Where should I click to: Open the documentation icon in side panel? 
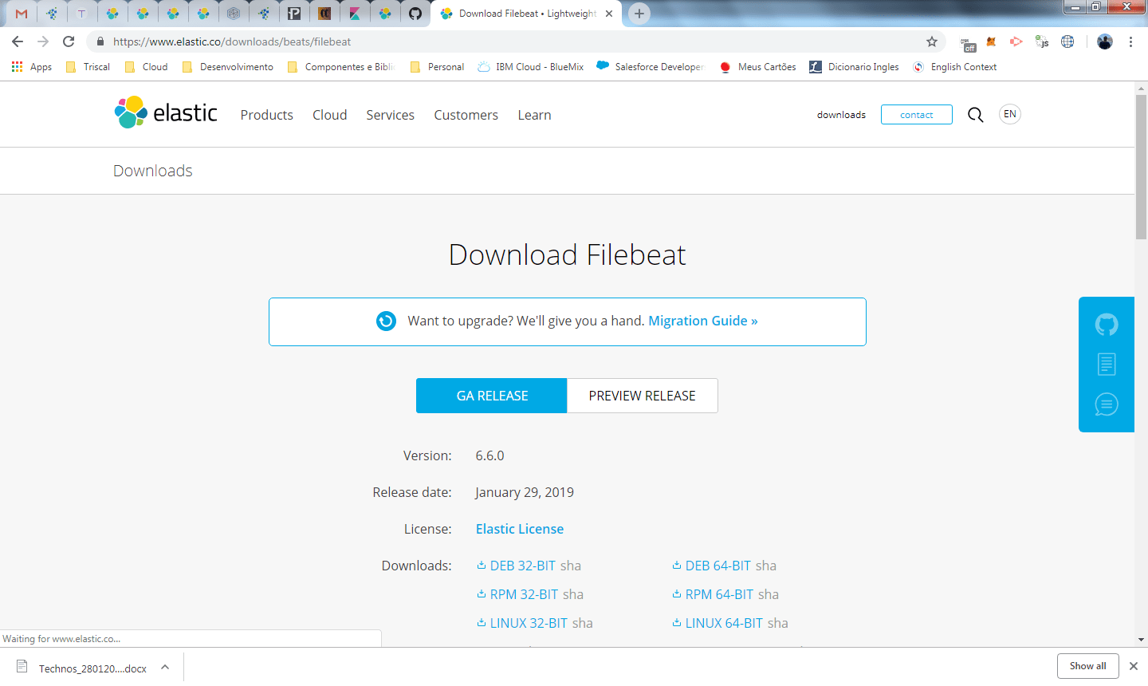coord(1107,365)
